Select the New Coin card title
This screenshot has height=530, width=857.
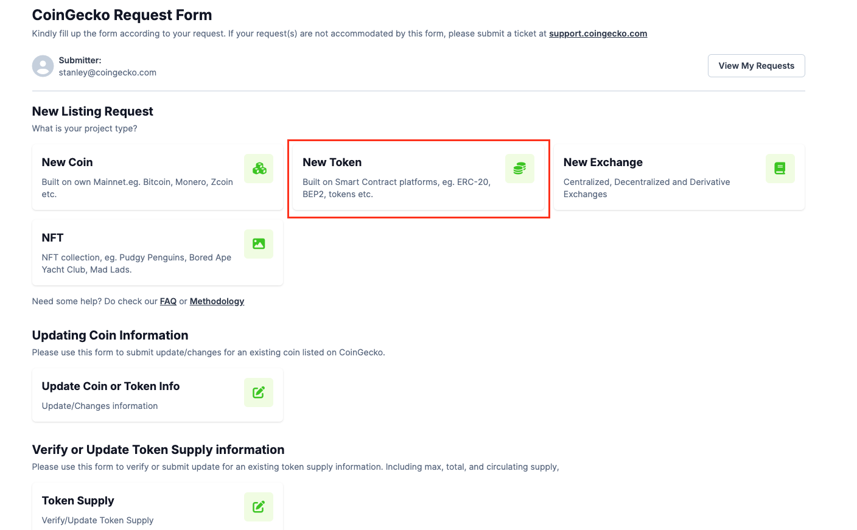click(67, 162)
